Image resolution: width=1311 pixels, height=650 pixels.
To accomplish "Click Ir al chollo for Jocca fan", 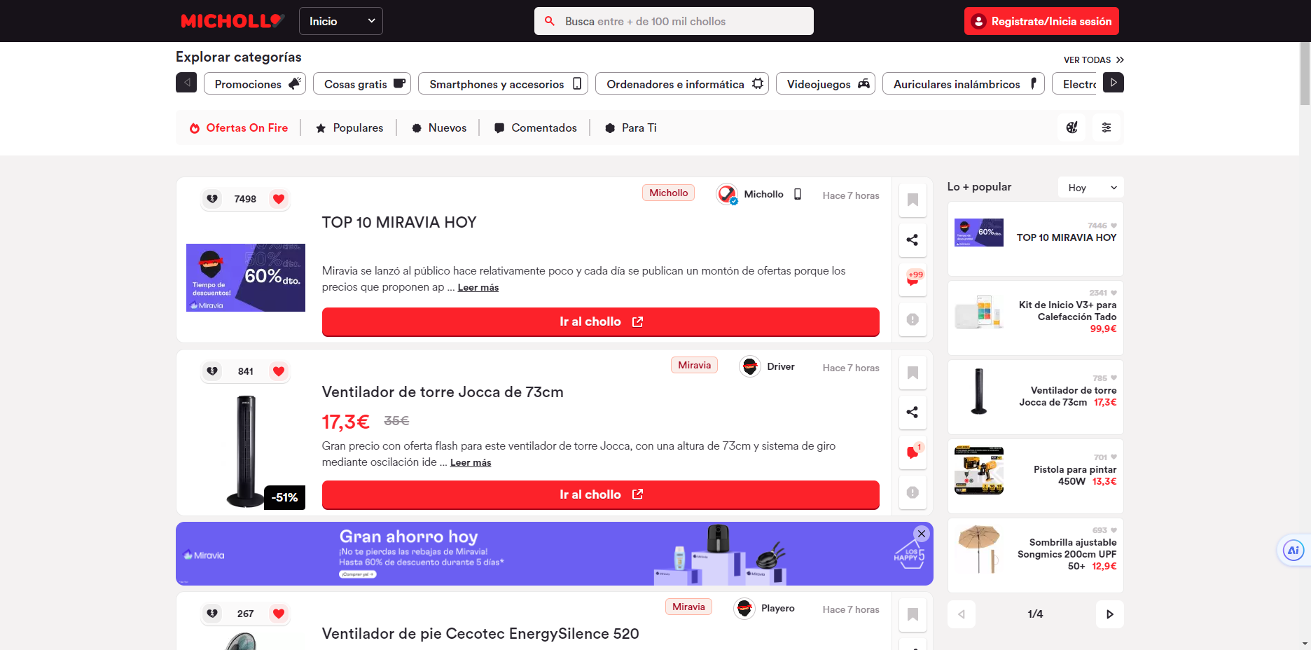I will [601, 495].
